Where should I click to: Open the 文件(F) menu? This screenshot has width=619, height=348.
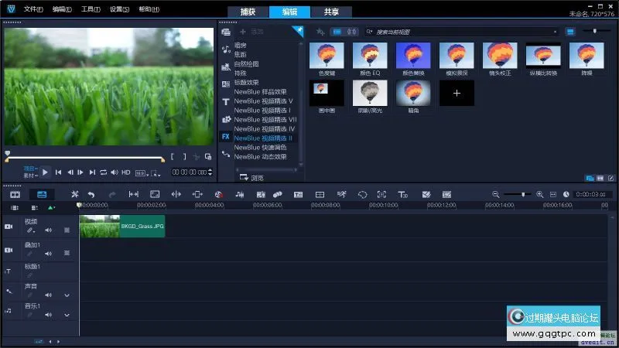click(33, 9)
